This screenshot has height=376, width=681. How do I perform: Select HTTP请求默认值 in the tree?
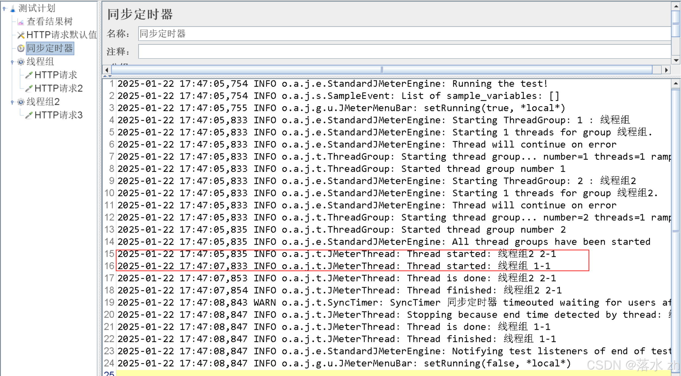coord(62,35)
